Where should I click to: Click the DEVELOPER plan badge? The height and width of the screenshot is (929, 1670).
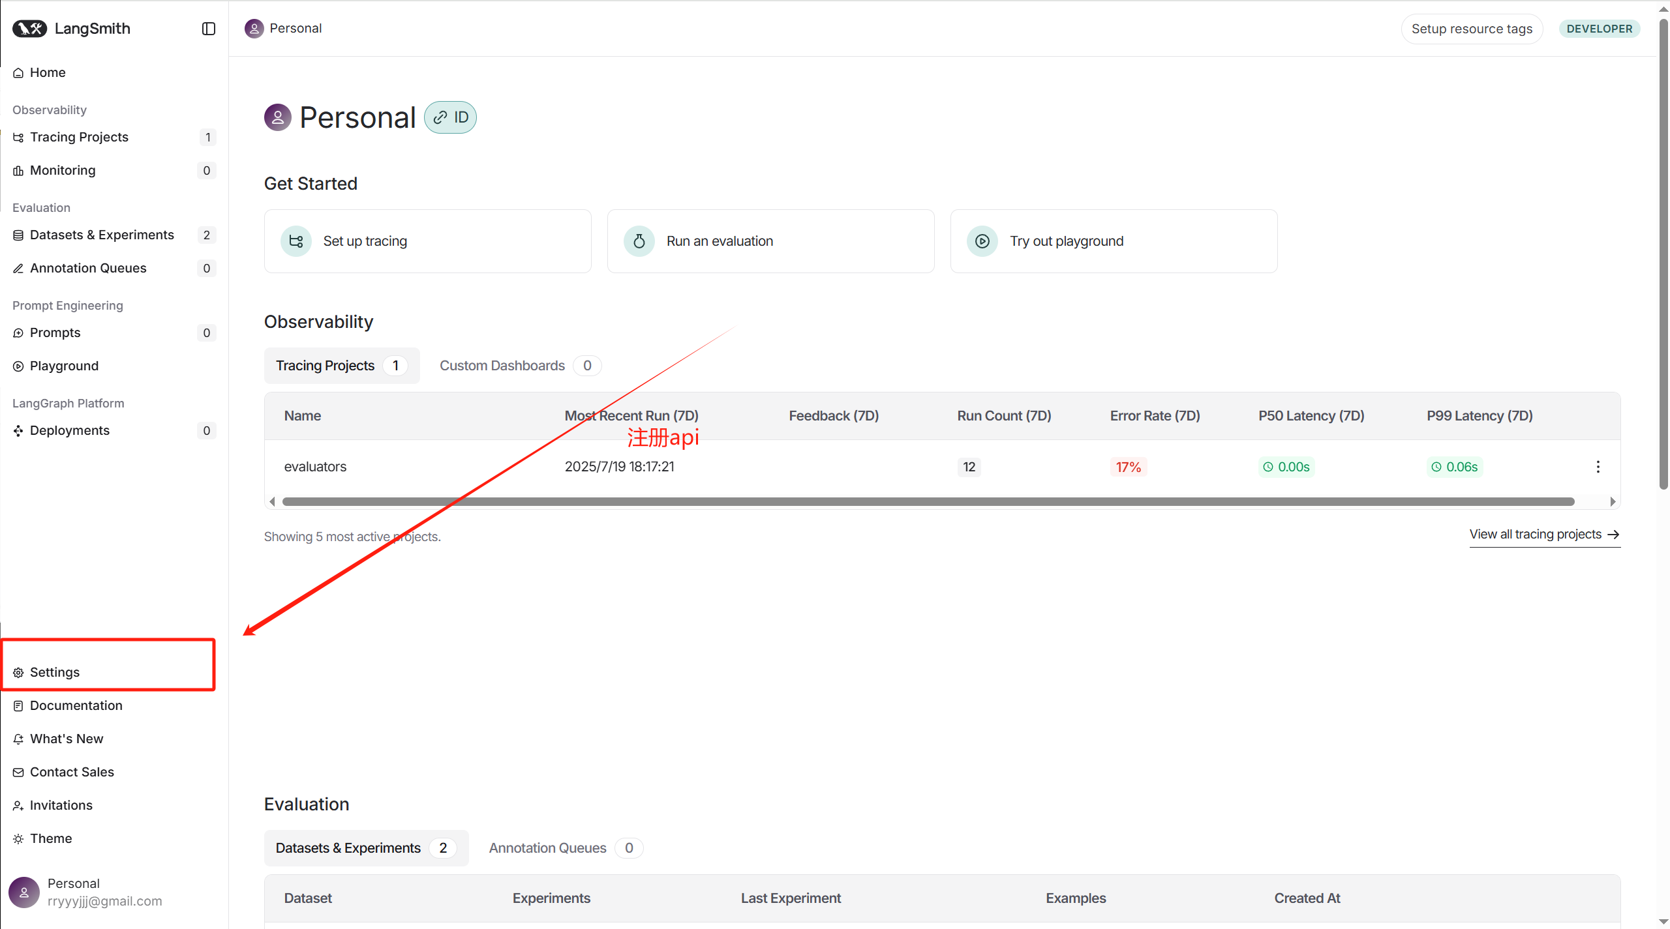1600,29
